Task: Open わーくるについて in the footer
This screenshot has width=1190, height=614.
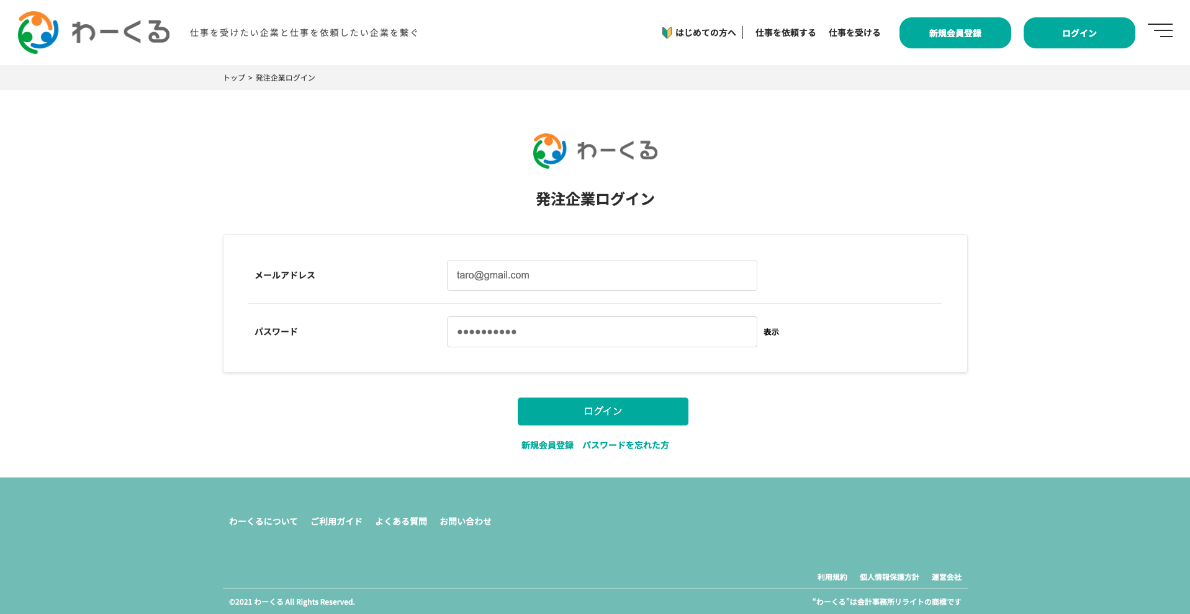Action: click(263, 522)
